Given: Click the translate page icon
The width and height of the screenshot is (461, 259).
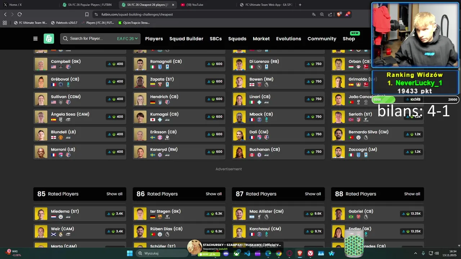Looking at the screenshot, I should tap(314, 14).
